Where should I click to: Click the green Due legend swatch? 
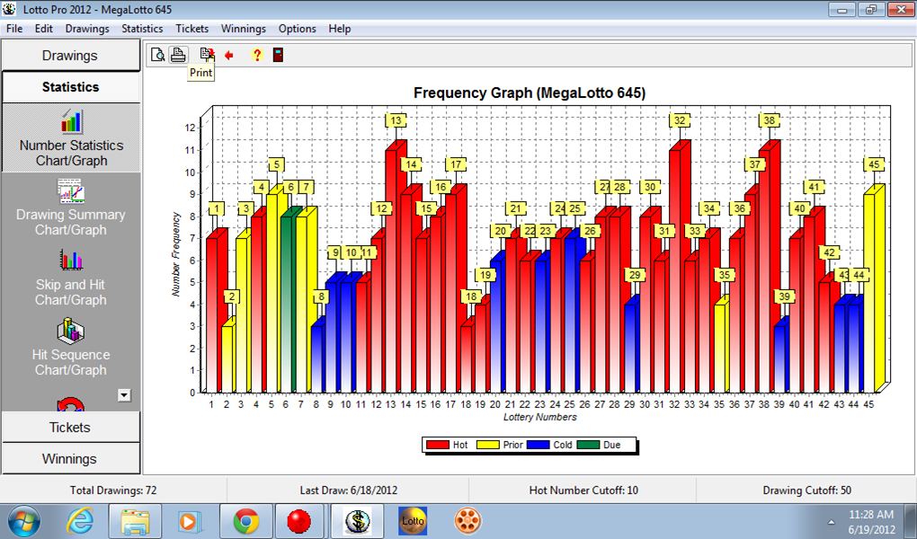click(x=588, y=445)
